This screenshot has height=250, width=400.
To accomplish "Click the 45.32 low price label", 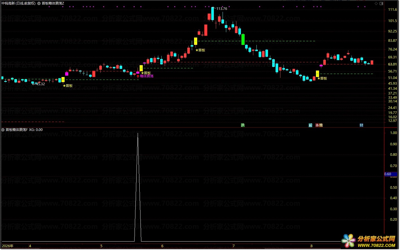I will pyautogui.click(x=40, y=84).
